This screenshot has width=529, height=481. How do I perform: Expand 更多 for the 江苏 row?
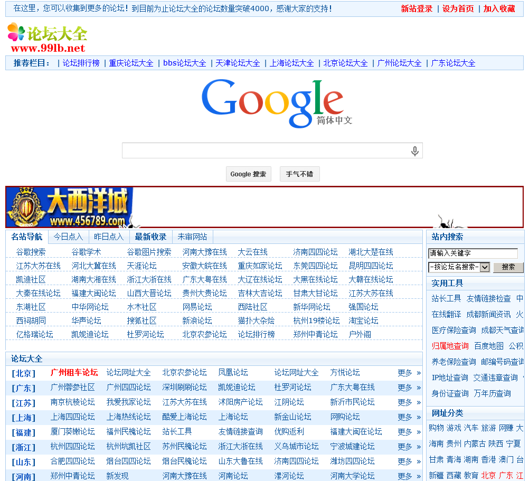pyautogui.click(x=409, y=403)
